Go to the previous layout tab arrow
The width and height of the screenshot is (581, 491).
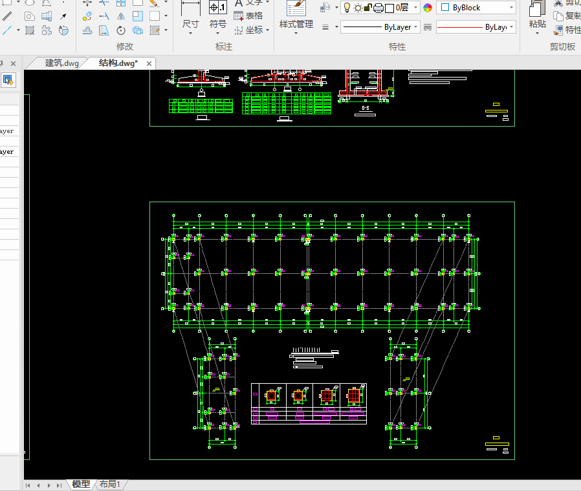(38, 485)
